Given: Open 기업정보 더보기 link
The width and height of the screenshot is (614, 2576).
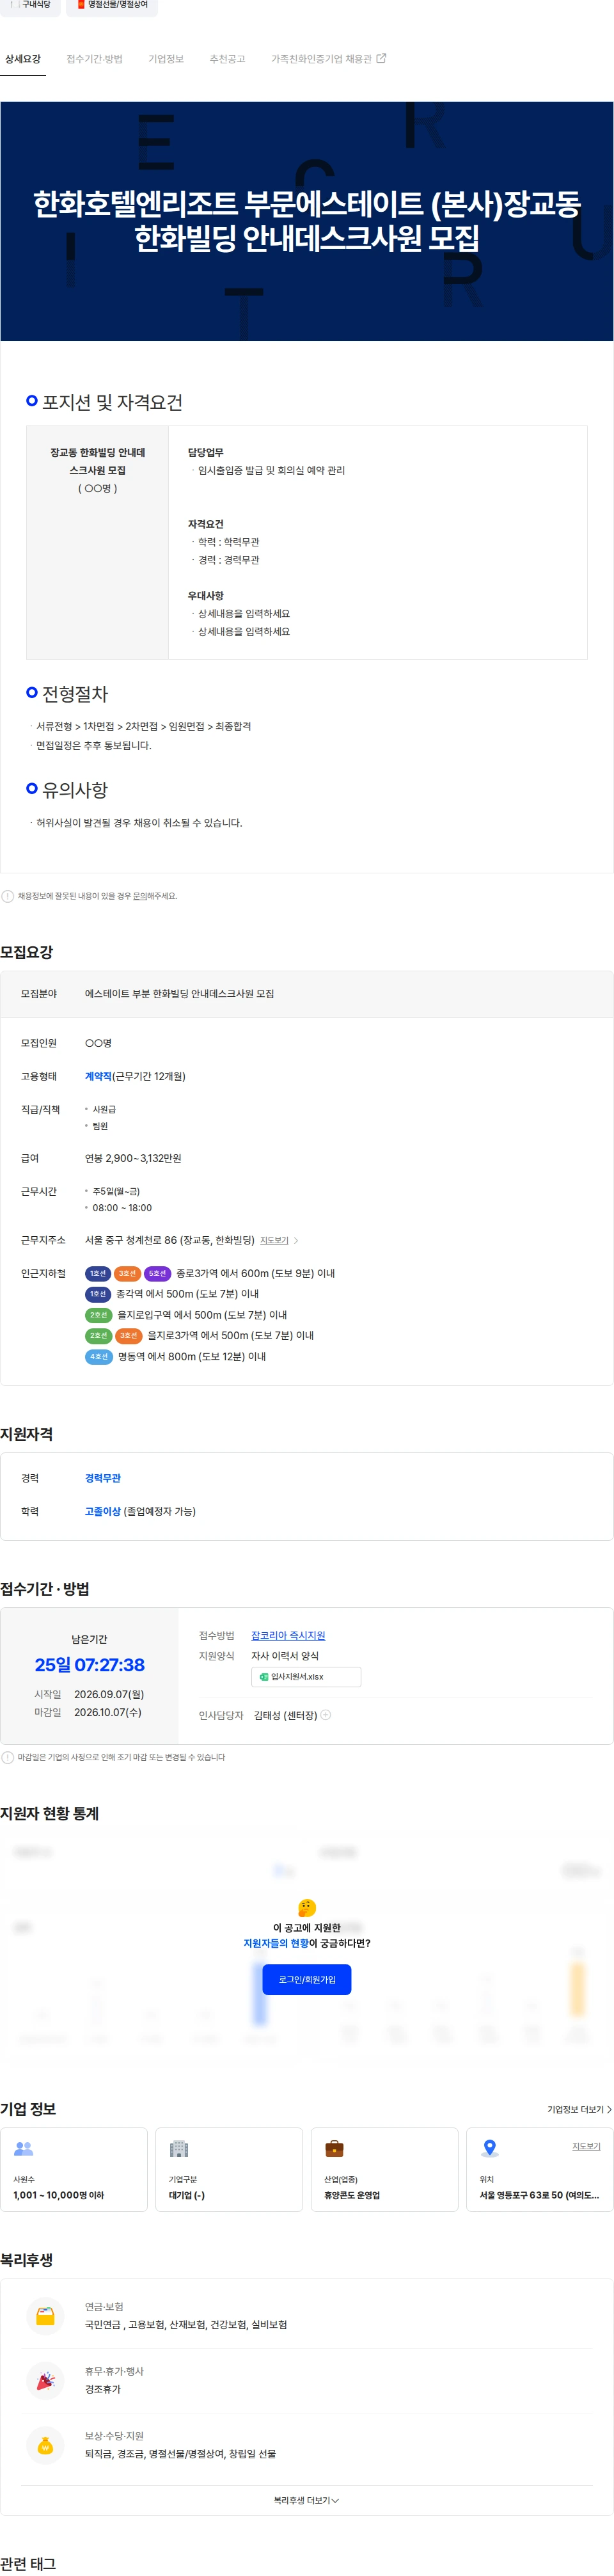Looking at the screenshot, I should coord(579,2109).
